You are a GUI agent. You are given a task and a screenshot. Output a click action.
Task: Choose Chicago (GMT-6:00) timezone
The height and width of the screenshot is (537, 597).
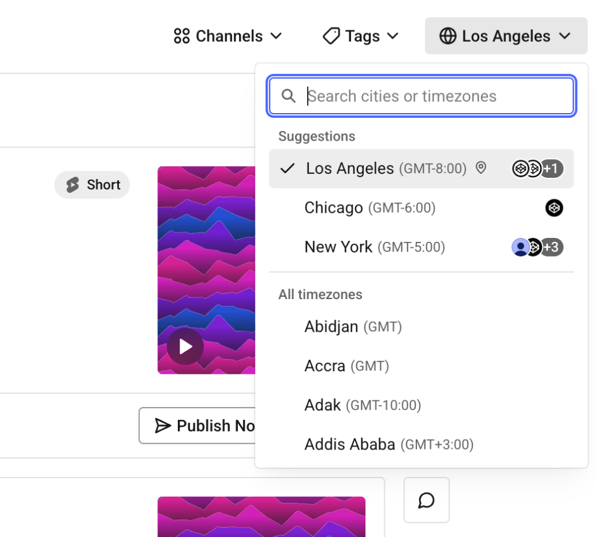click(x=370, y=208)
